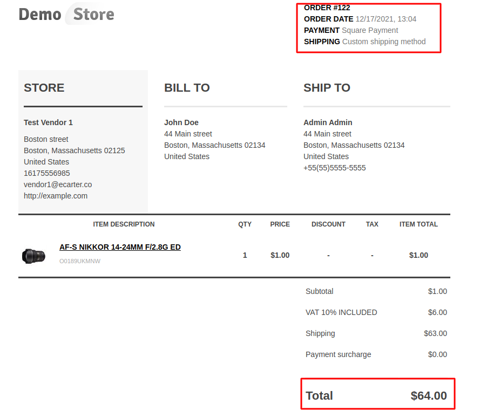Click the BILL TO section heading

click(187, 88)
